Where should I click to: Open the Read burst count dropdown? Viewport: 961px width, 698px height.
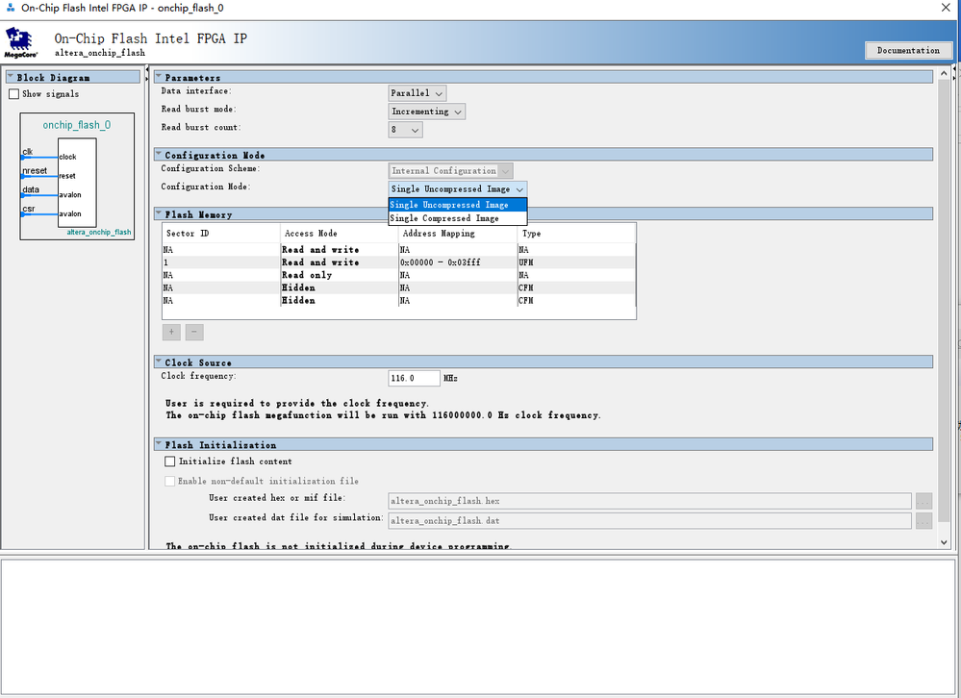pos(405,130)
